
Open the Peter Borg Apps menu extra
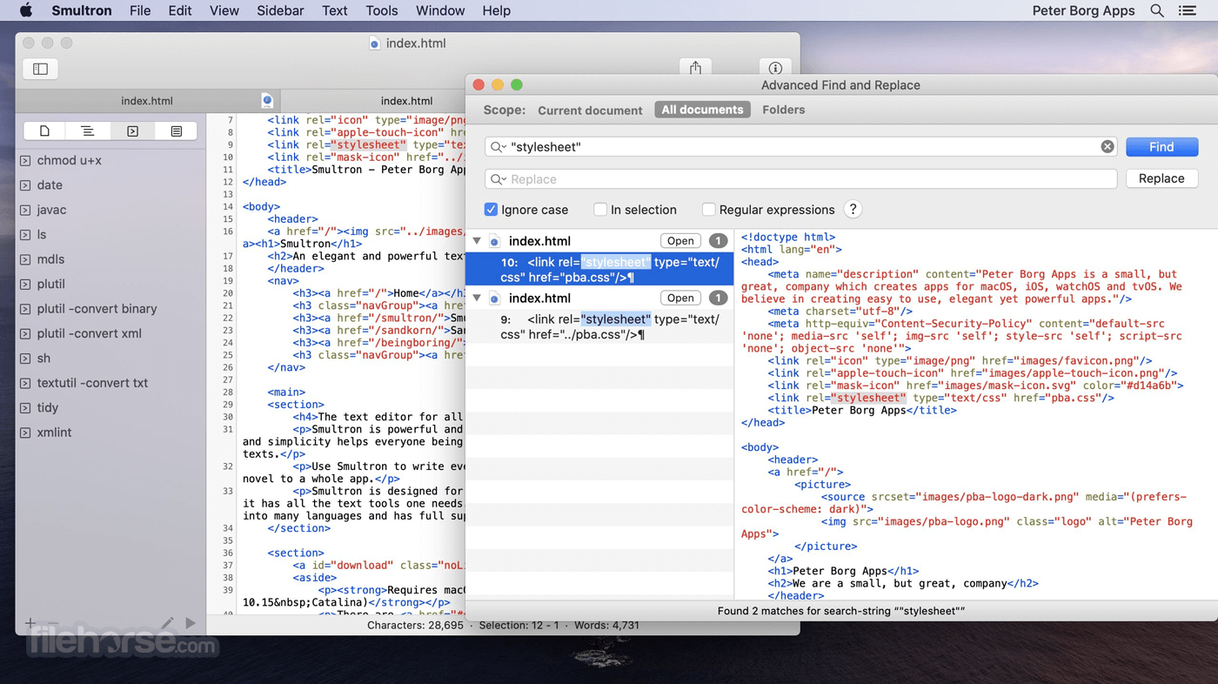click(1083, 10)
